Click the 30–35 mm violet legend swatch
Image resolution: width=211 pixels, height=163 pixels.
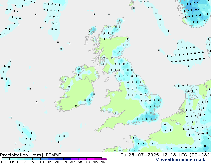pyautogui.click(x=75, y=159)
